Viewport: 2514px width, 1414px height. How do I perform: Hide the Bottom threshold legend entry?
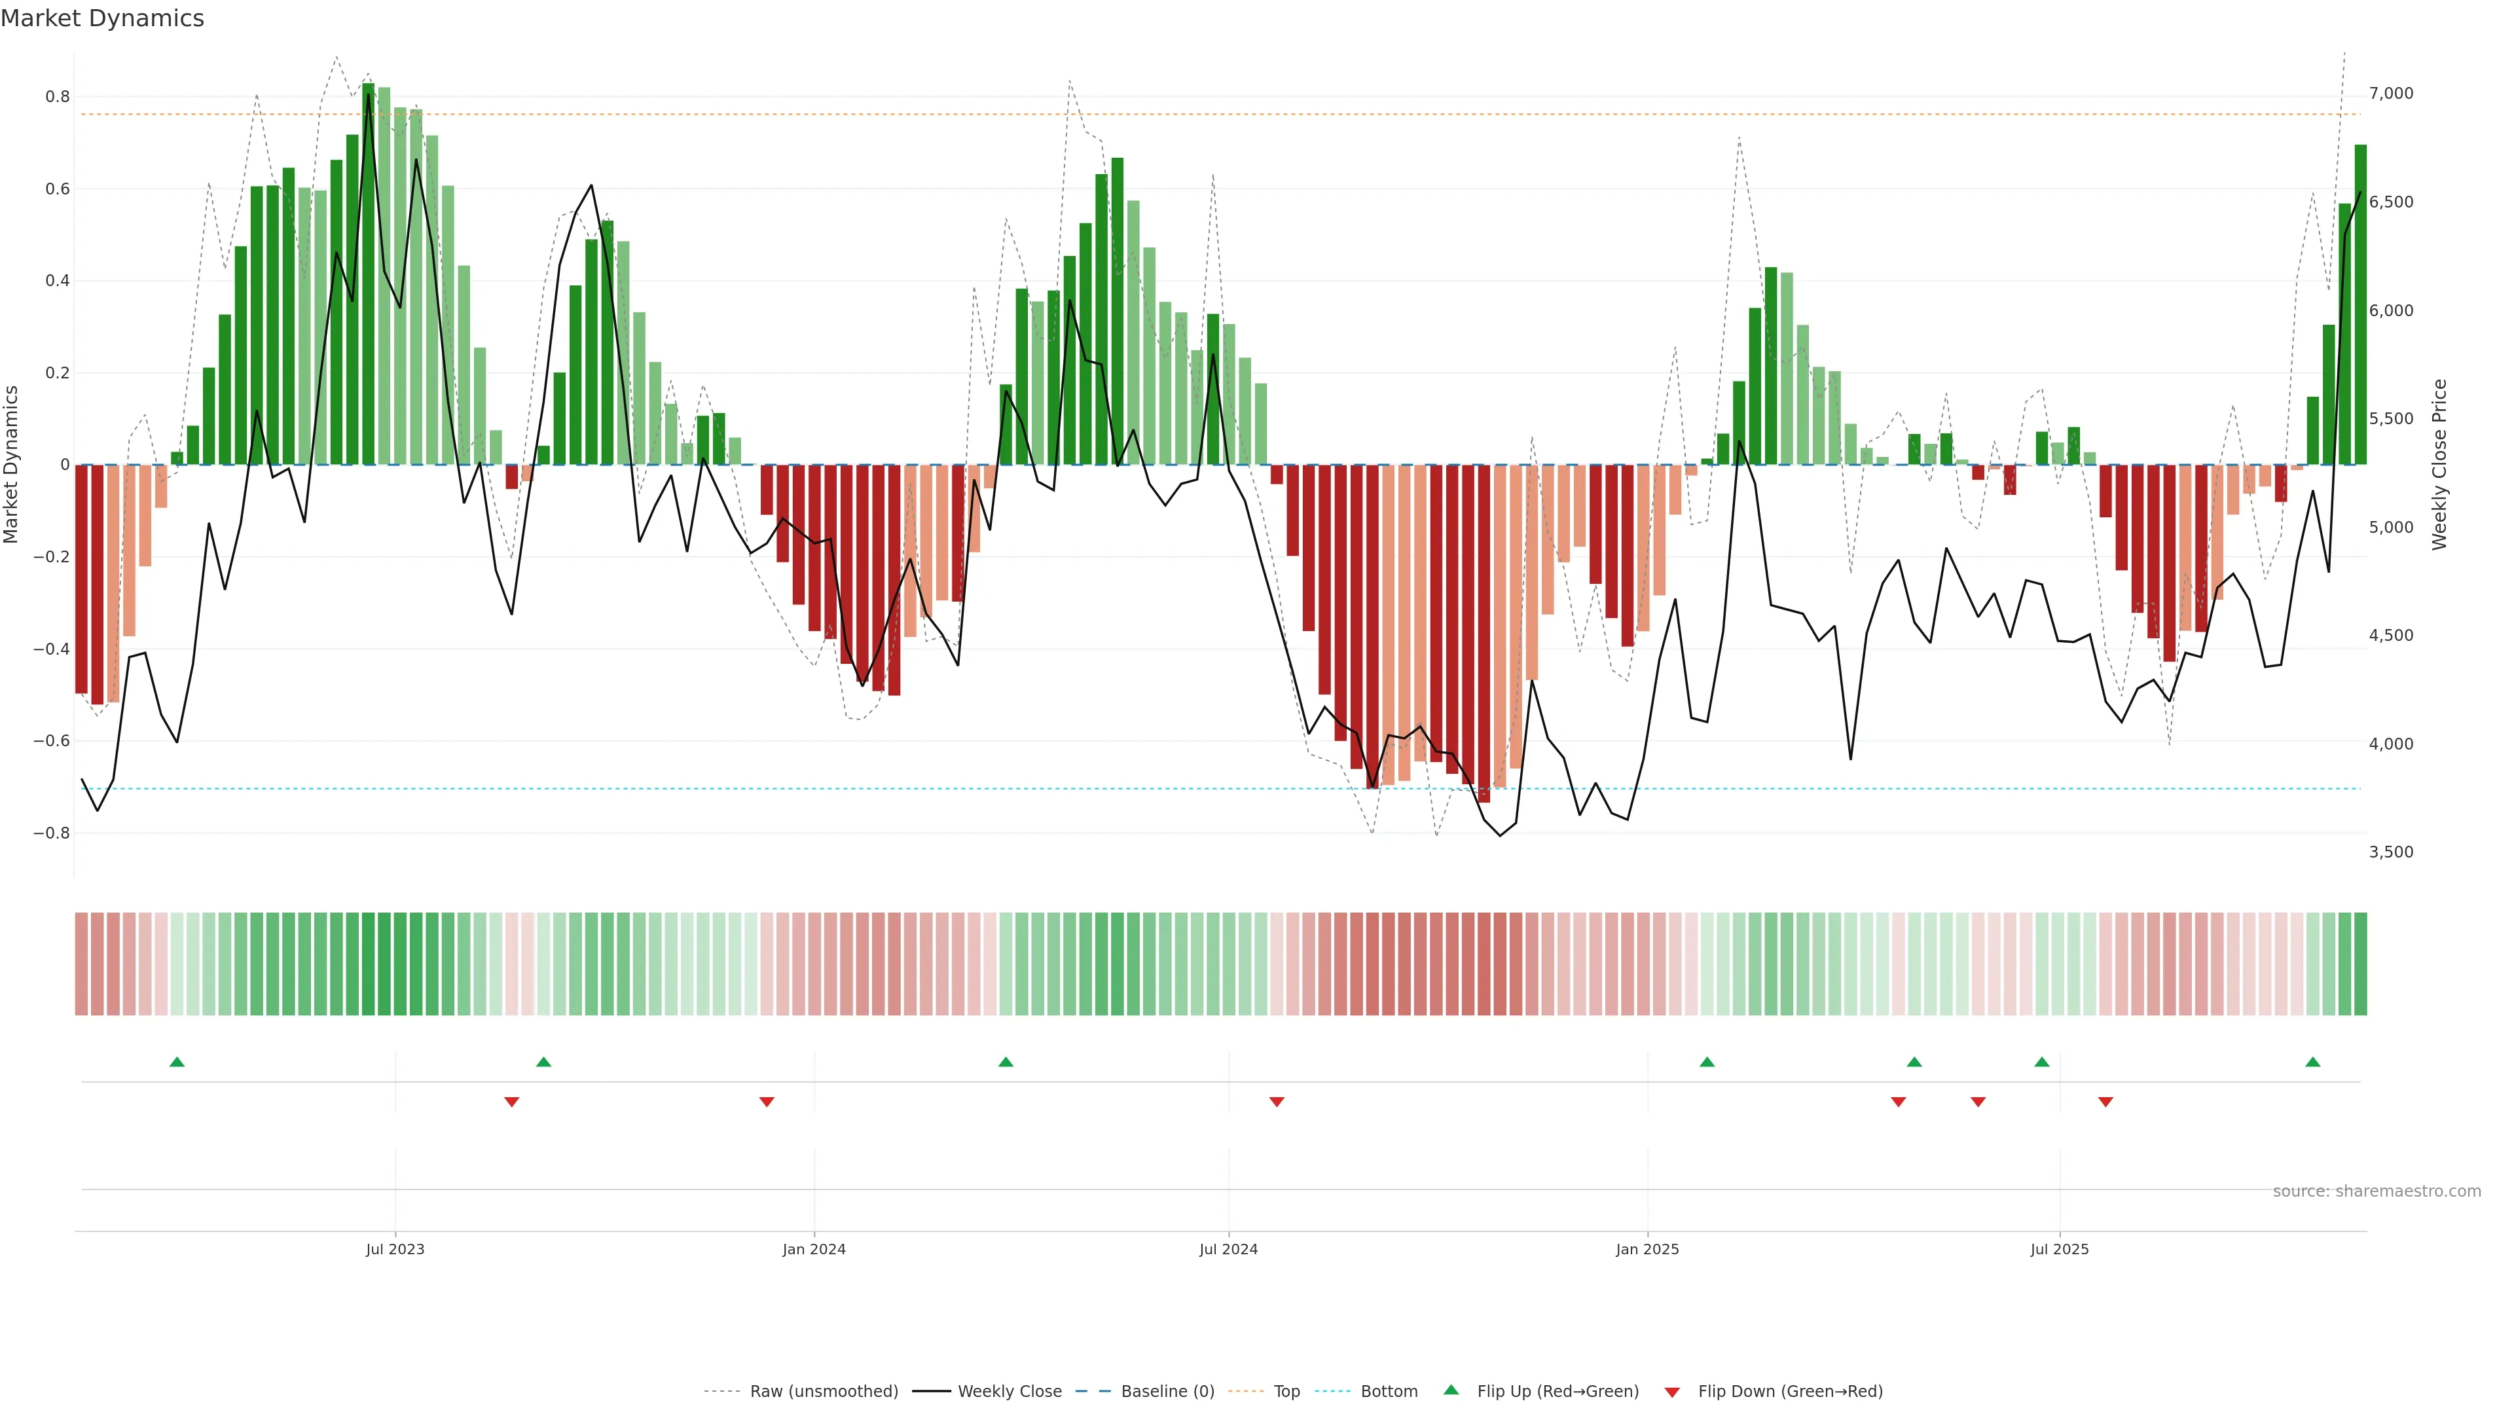coord(1389,1392)
